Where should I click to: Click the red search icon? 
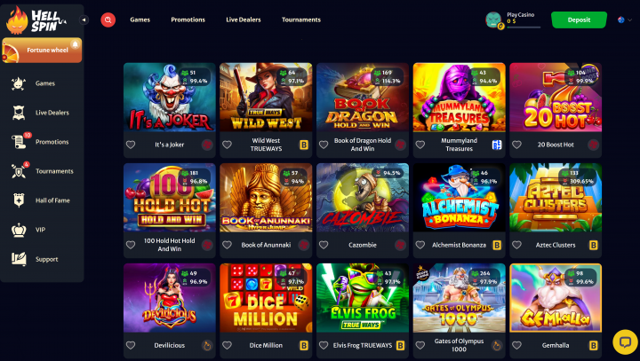click(108, 20)
